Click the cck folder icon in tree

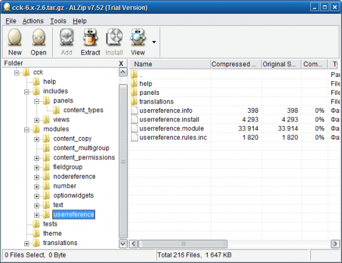coord(26,72)
